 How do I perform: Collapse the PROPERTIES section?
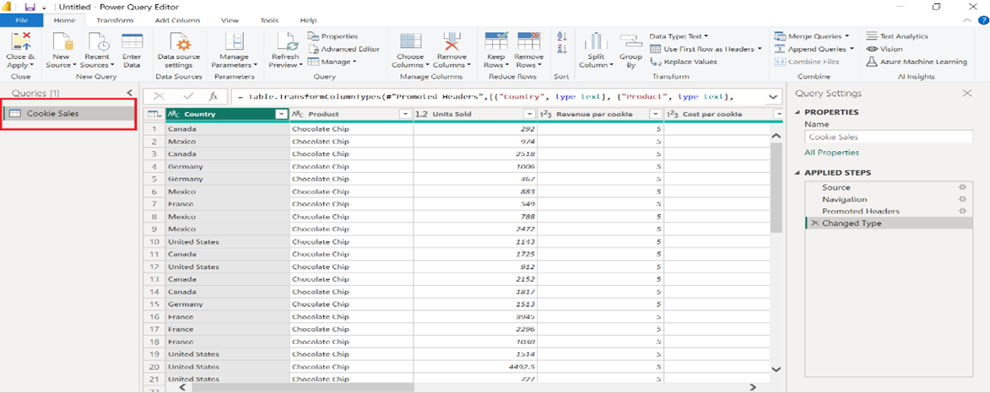click(798, 112)
